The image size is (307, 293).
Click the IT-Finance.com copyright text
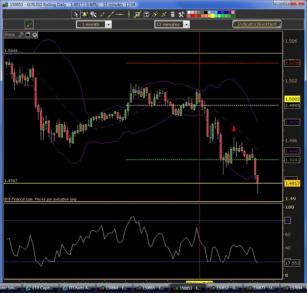18,199
